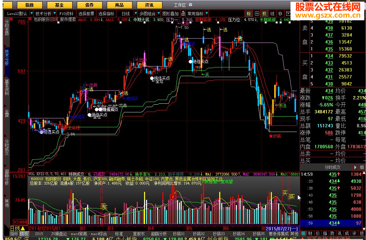
Task: Click the 总手 value 3484172
Action: point(323,112)
